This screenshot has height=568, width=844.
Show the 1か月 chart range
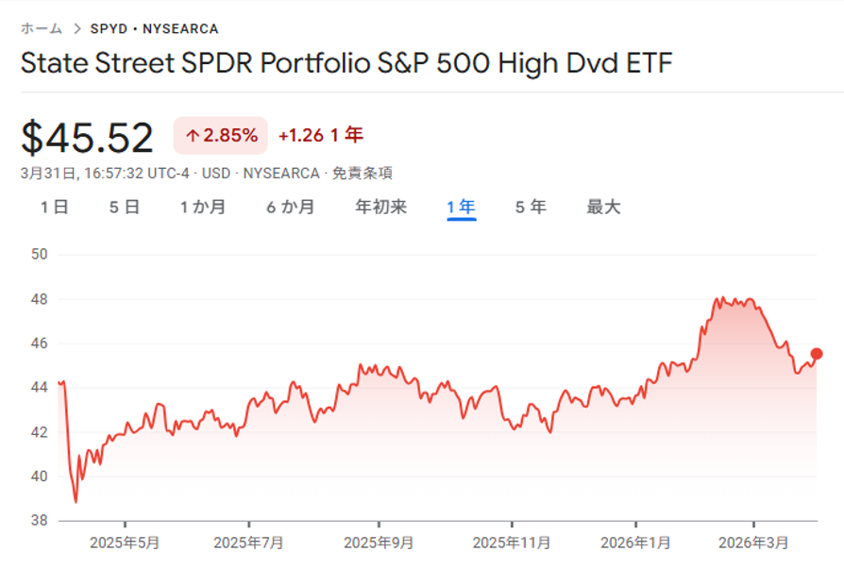click(203, 208)
